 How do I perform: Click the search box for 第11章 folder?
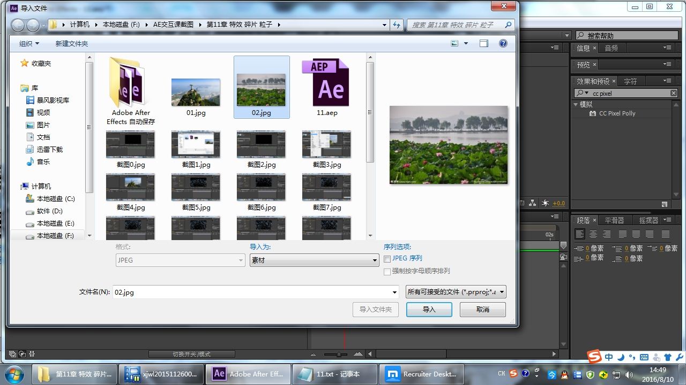tap(460, 25)
